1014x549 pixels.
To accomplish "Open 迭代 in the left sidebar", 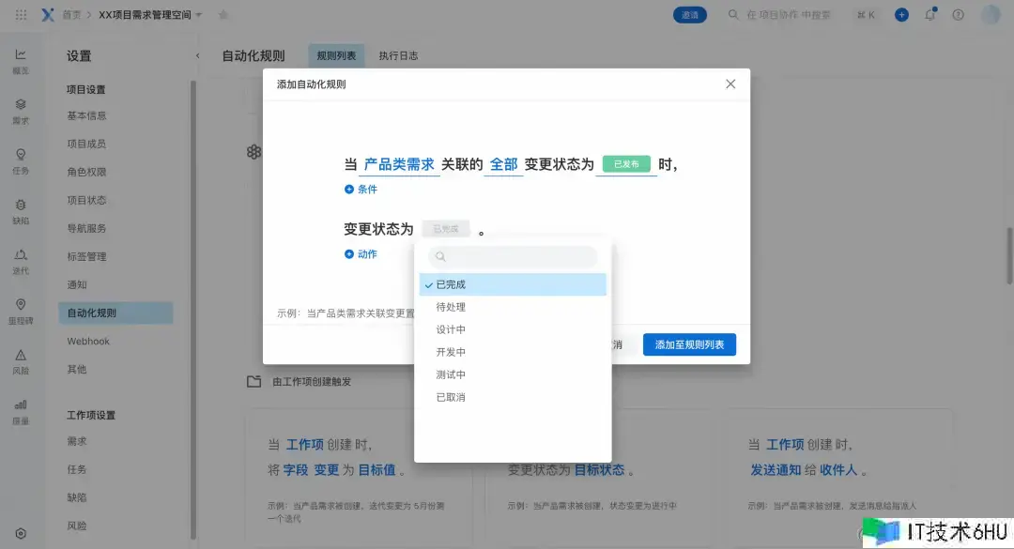I will coord(21,260).
